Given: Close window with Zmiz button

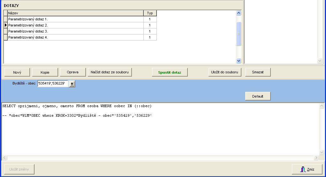Looking at the screenshot, I should coord(307,169).
